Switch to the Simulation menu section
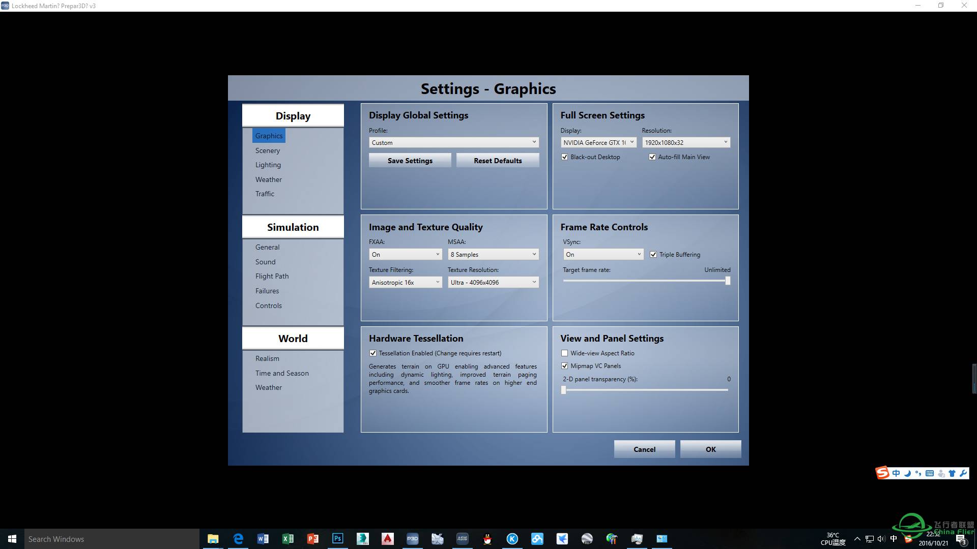Viewport: 977px width, 549px height. pyautogui.click(x=293, y=227)
